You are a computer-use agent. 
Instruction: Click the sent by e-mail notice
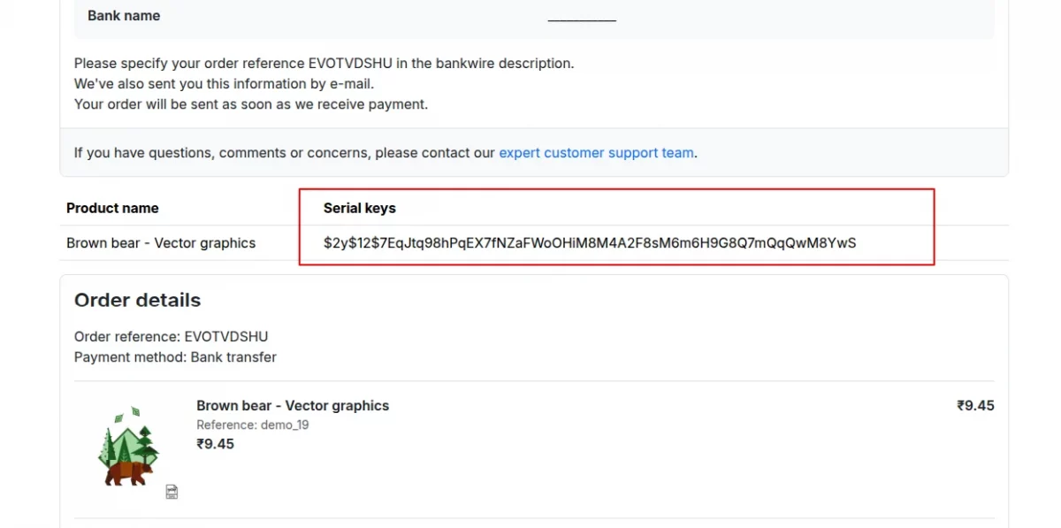click(x=224, y=84)
